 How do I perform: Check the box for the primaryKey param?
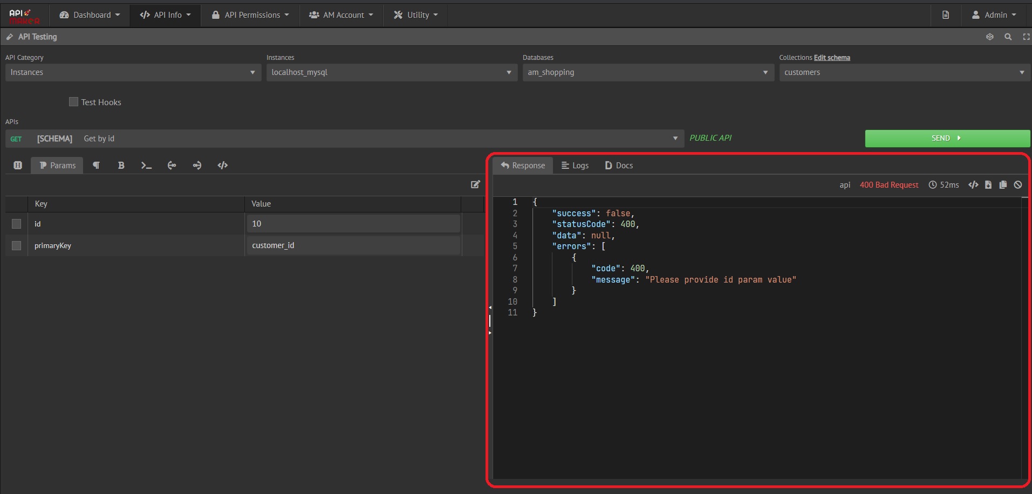pyautogui.click(x=17, y=246)
